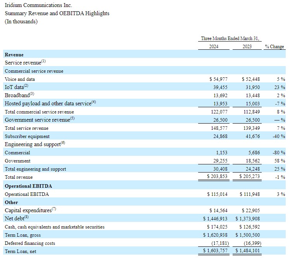The image size is (290, 260).
Task: Click the % Change column header
Action: coord(274,47)
